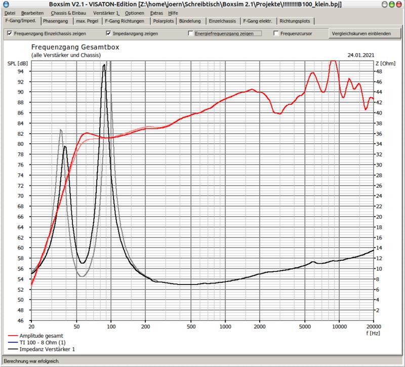
Task: Open the Verstärker 1 menu
Action: point(106,13)
